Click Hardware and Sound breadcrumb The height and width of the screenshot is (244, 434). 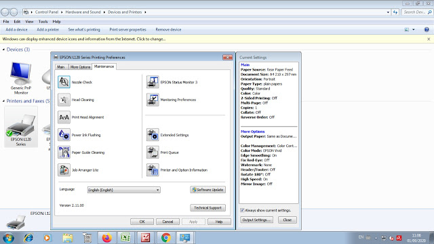[x=83, y=12]
